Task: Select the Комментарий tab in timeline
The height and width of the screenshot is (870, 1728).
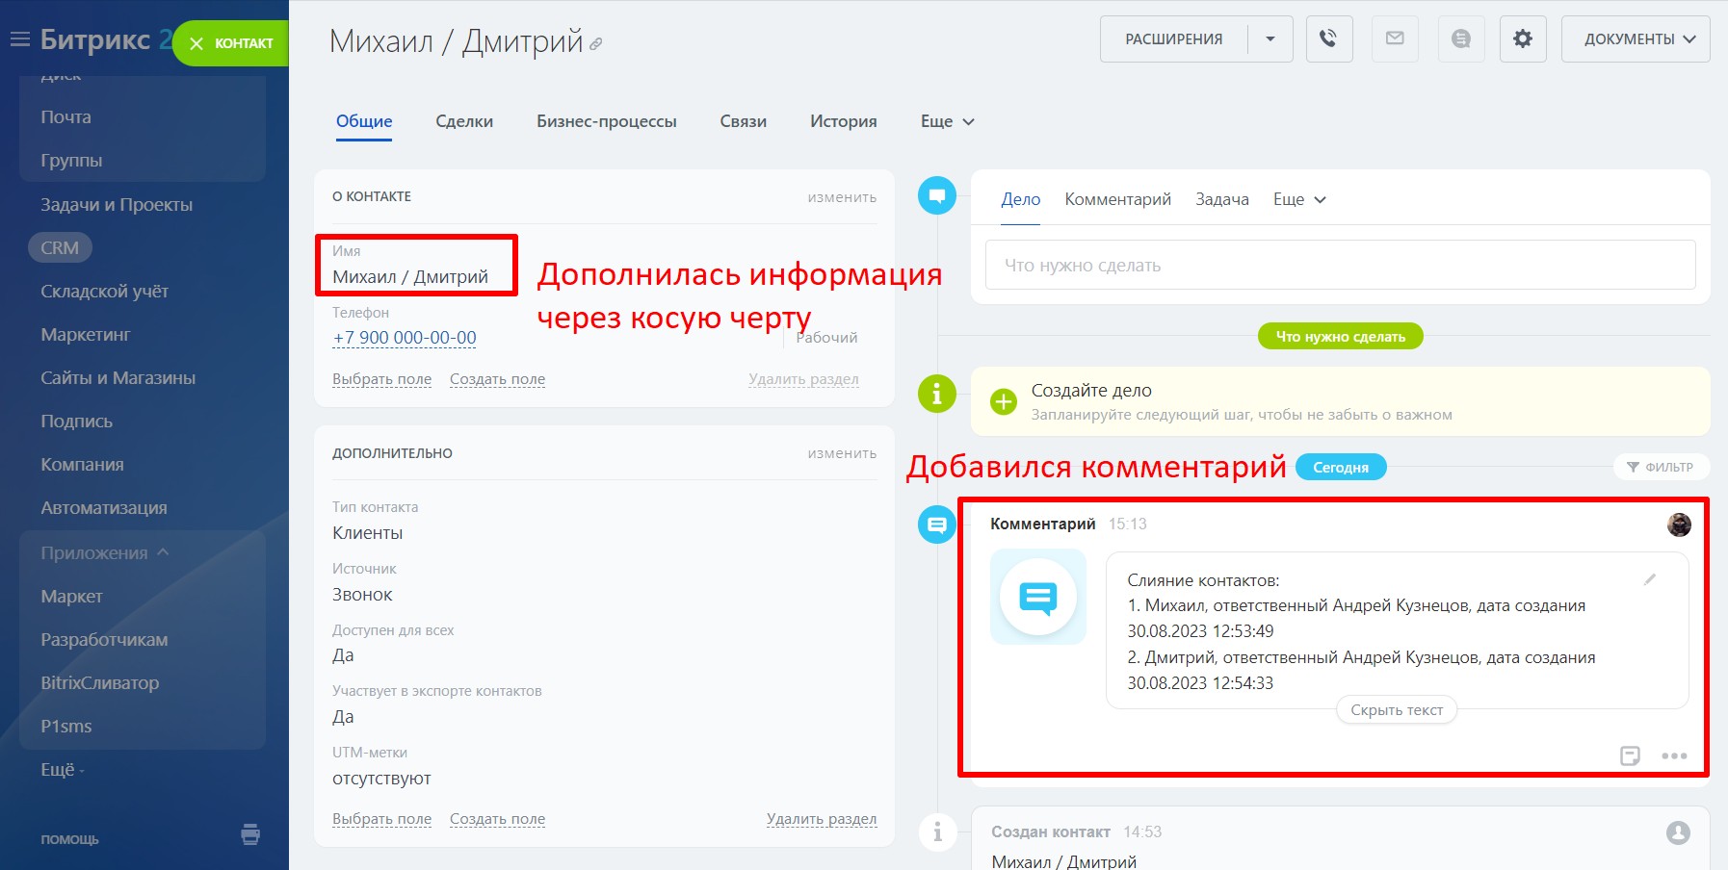Action: pos(1117,199)
